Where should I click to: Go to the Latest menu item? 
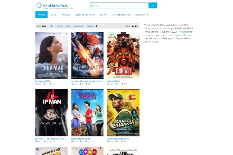[x=53, y=15]
